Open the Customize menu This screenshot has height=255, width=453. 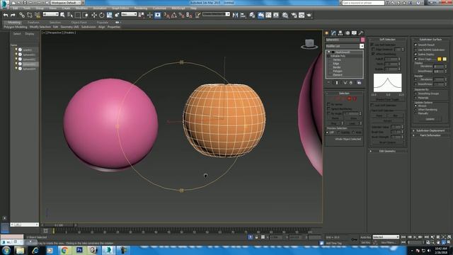click(159, 8)
